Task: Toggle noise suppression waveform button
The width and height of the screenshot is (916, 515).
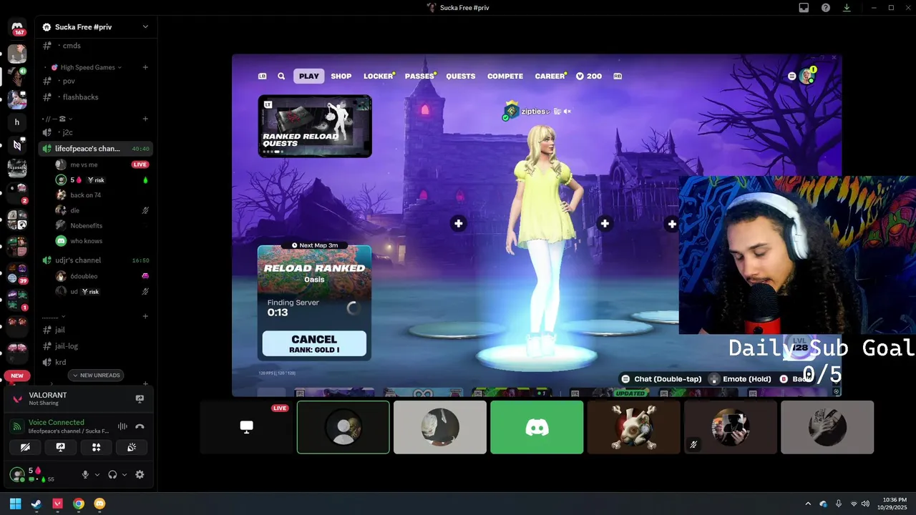Action: [x=122, y=426]
